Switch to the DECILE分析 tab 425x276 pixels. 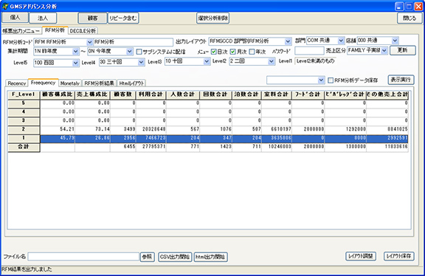(83, 31)
